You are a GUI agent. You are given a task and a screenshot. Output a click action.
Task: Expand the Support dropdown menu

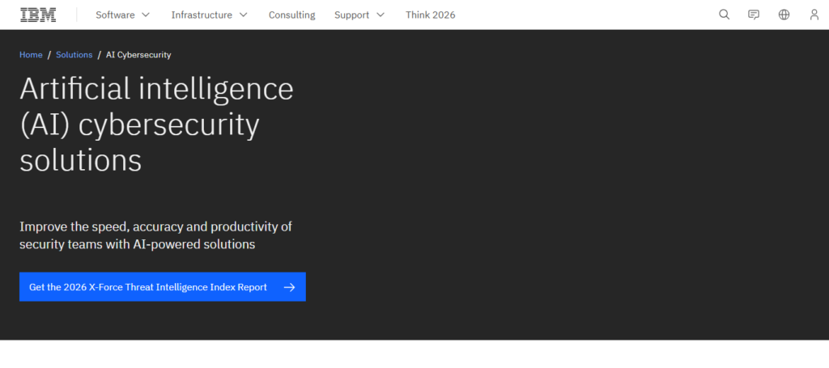coord(359,15)
